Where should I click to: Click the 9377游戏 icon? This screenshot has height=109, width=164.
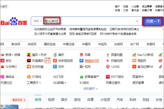pyautogui.click(x=108, y=77)
